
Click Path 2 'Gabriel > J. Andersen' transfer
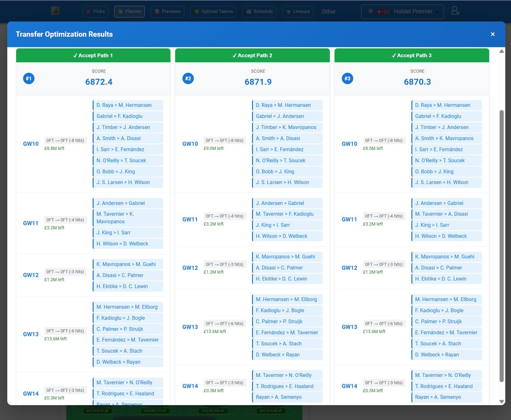click(287, 116)
